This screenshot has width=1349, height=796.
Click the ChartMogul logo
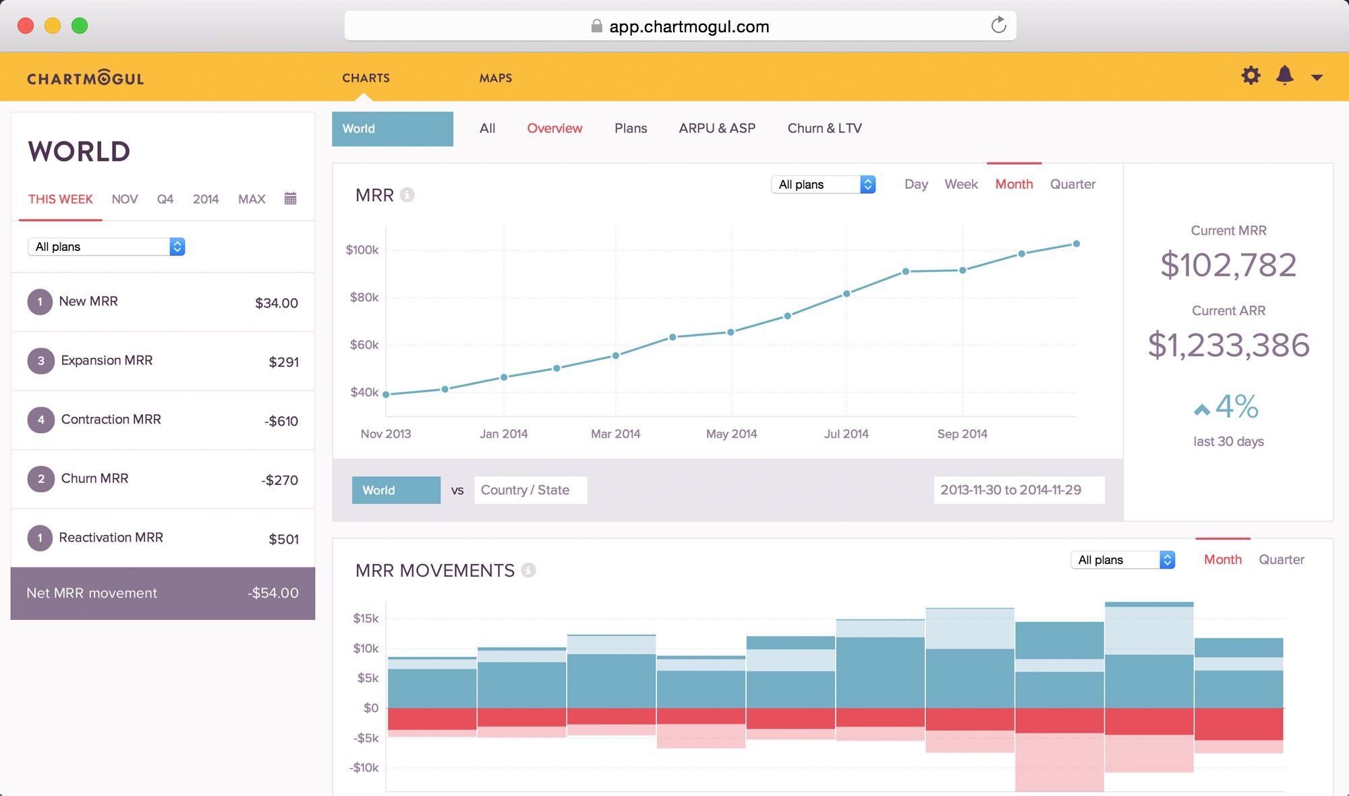(85, 77)
